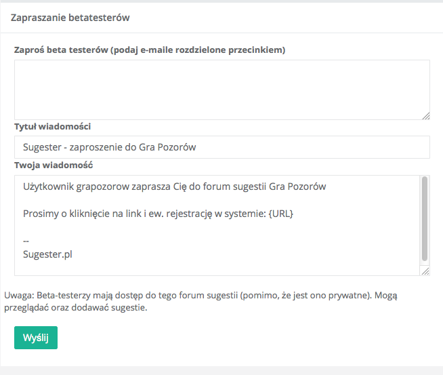Viewport: 443px width, 375px height.
Task: Place cursor on {URL} placeholder in message
Action: pos(281,214)
